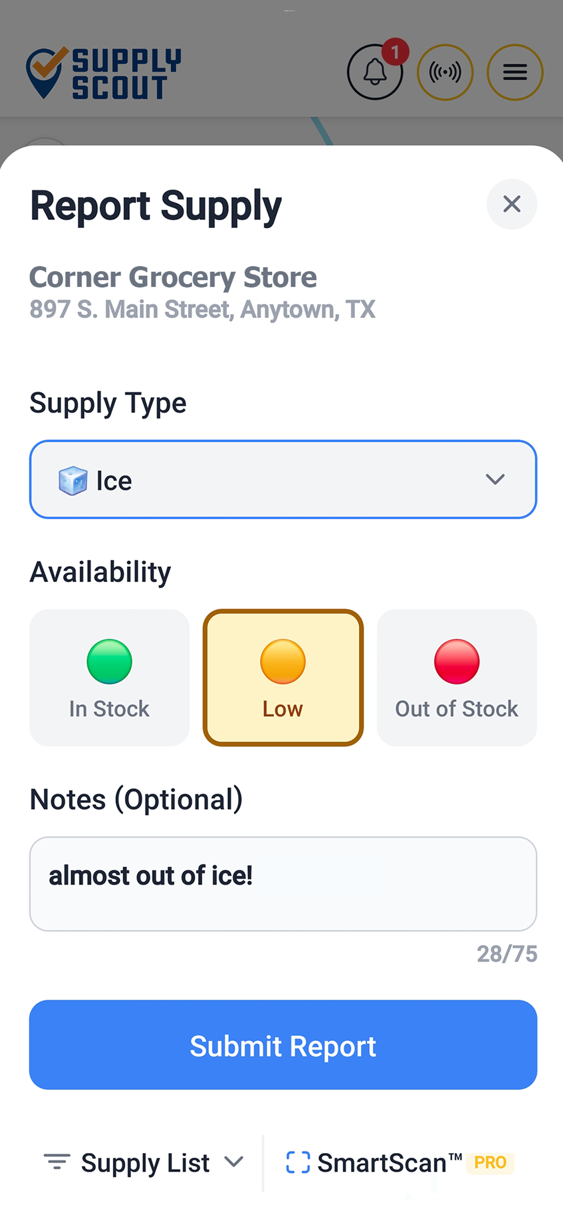Select Low availability option
The image size is (563, 1209).
click(x=283, y=677)
